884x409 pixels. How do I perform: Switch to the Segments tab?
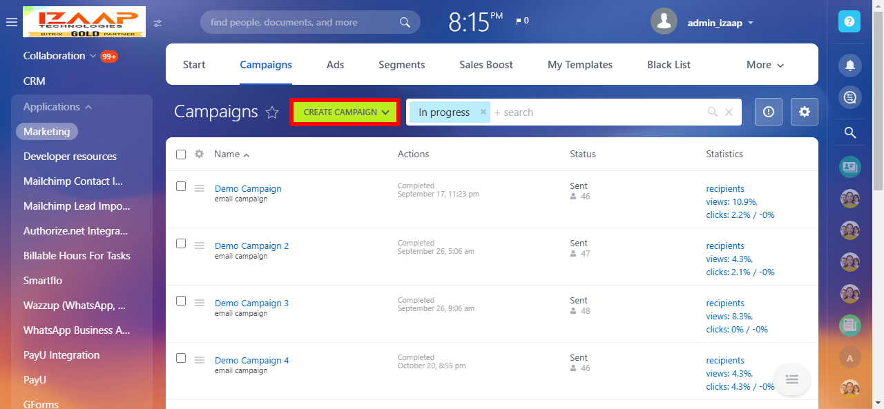[x=401, y=65]
